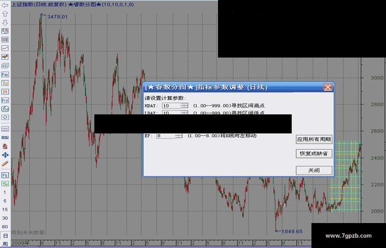Click the left arrow back icon
Screen dimensions: 386x248
[5, 5]
